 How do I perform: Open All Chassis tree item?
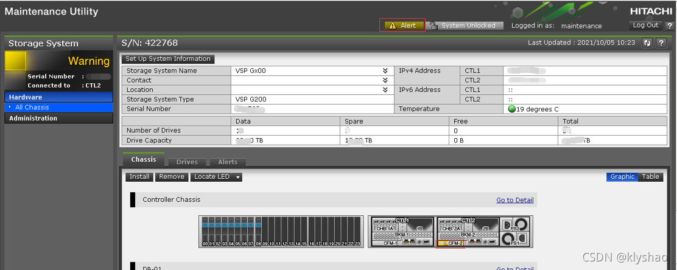click(58, 108)
